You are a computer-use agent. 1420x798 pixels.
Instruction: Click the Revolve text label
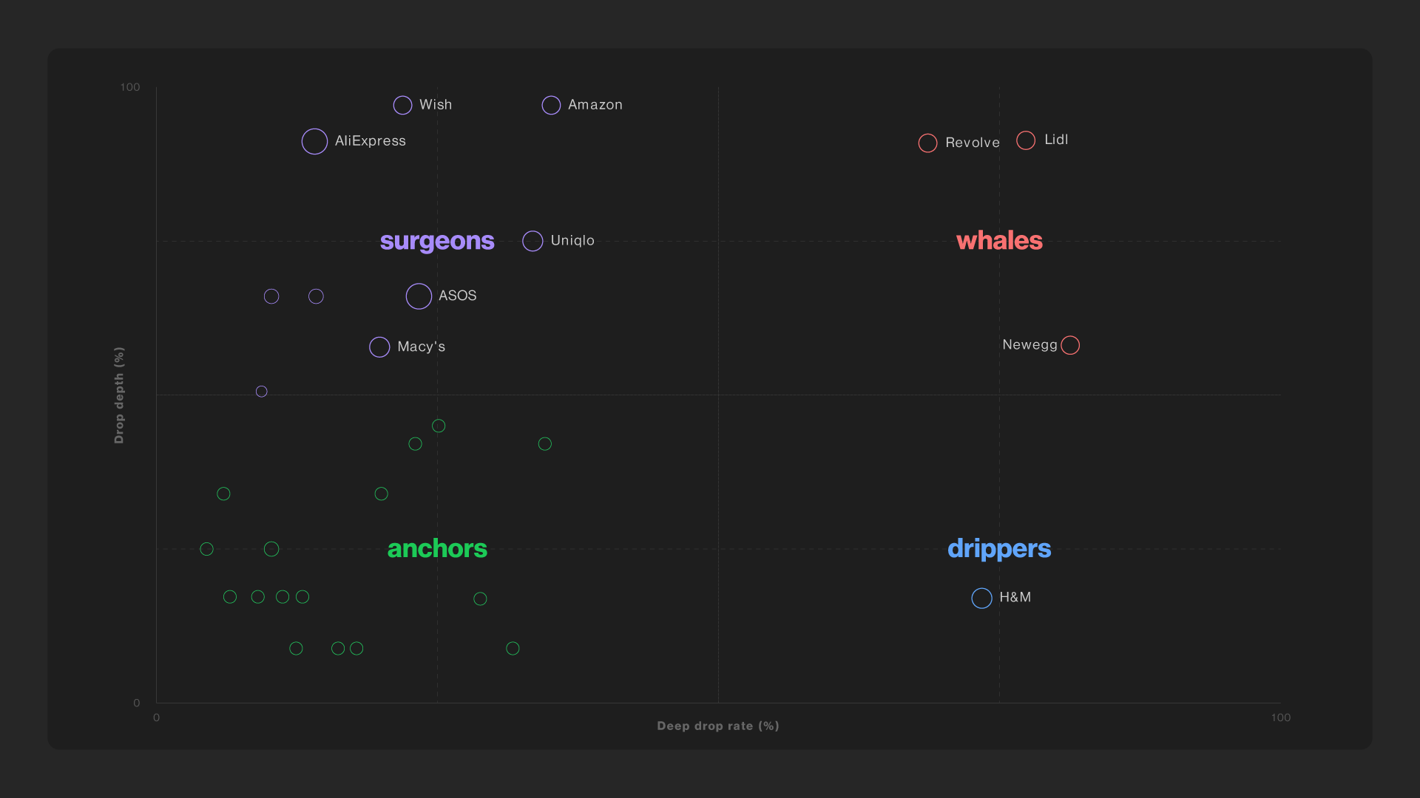973,143
